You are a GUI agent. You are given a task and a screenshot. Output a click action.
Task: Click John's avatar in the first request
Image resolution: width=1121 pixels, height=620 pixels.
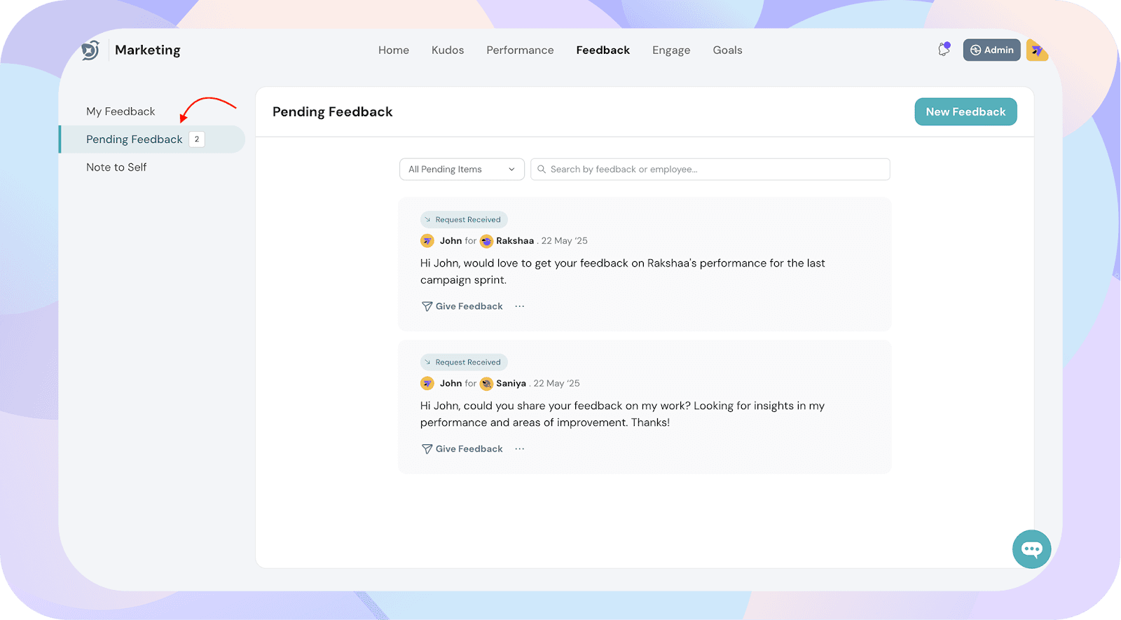[427, 241]
